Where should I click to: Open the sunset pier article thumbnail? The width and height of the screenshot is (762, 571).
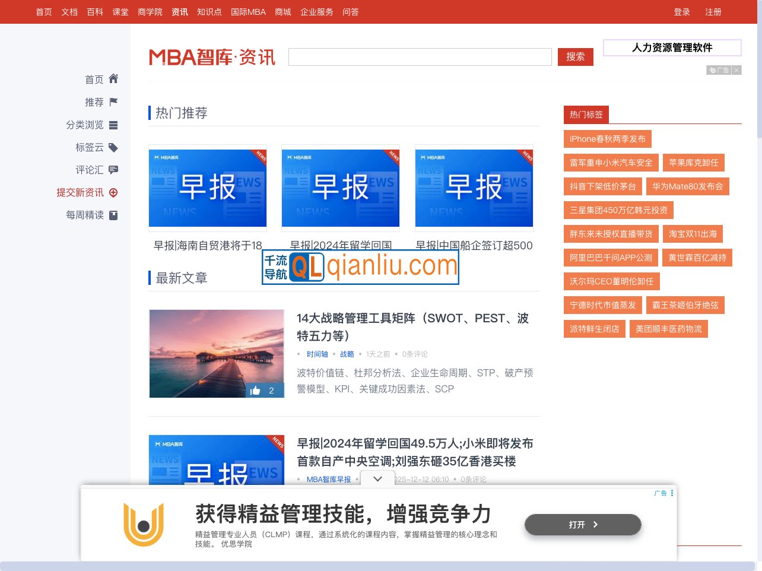click(216, 353)
